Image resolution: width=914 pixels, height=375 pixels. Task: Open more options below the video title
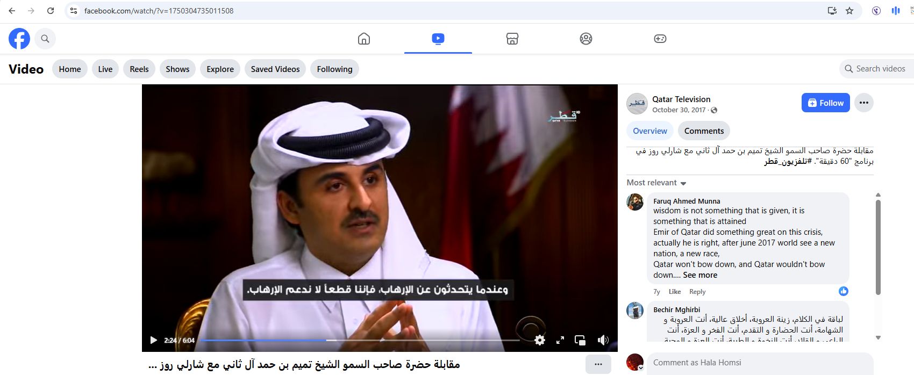tap(598, 364)
